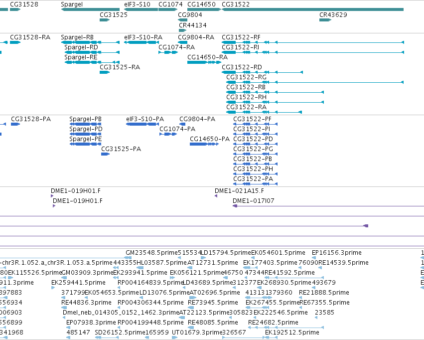Click the EK192512.5prime EST label

point(292,333)
